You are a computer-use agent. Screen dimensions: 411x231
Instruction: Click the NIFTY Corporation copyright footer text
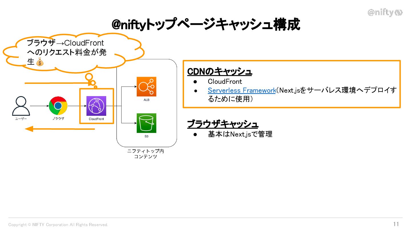[x=58, y=225]
